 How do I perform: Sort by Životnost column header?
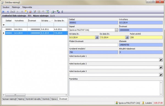34,21
